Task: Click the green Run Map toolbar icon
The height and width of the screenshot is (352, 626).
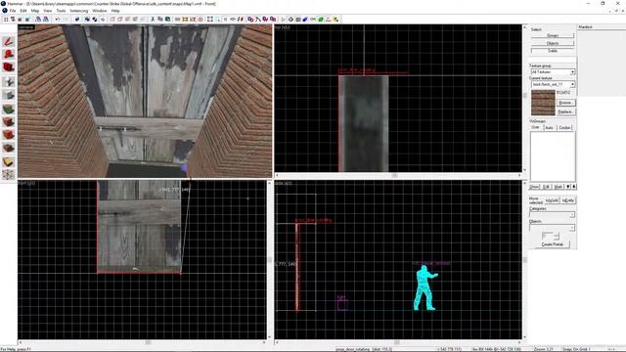Action: (x=321, y=20)
